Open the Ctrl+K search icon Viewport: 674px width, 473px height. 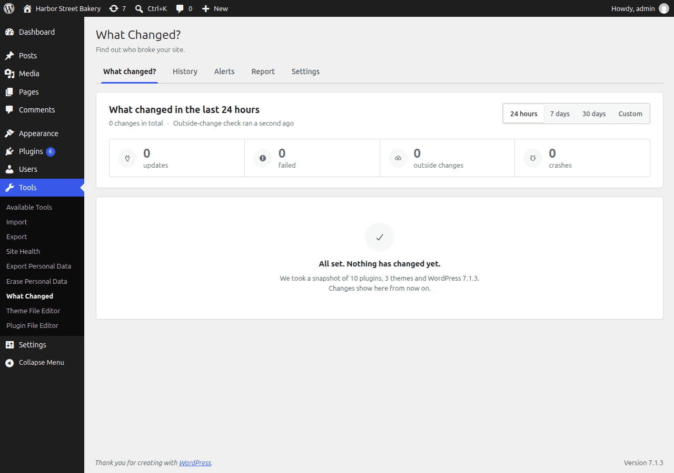coord(139,8)
